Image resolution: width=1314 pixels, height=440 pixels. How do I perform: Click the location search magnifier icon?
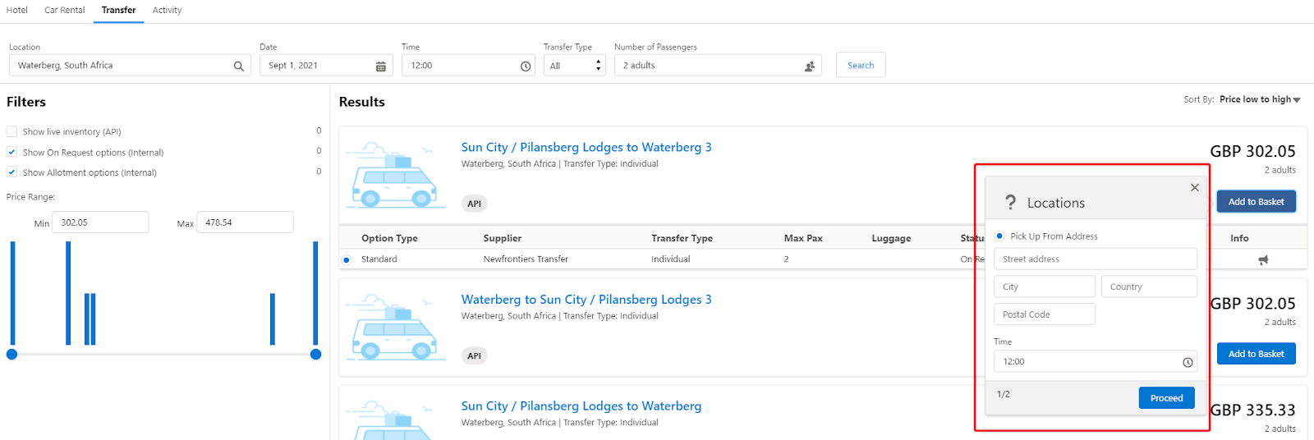tap(238, 66)
